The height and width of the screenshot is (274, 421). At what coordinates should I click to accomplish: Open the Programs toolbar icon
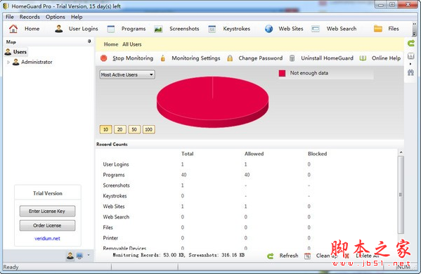click(111, 29)
